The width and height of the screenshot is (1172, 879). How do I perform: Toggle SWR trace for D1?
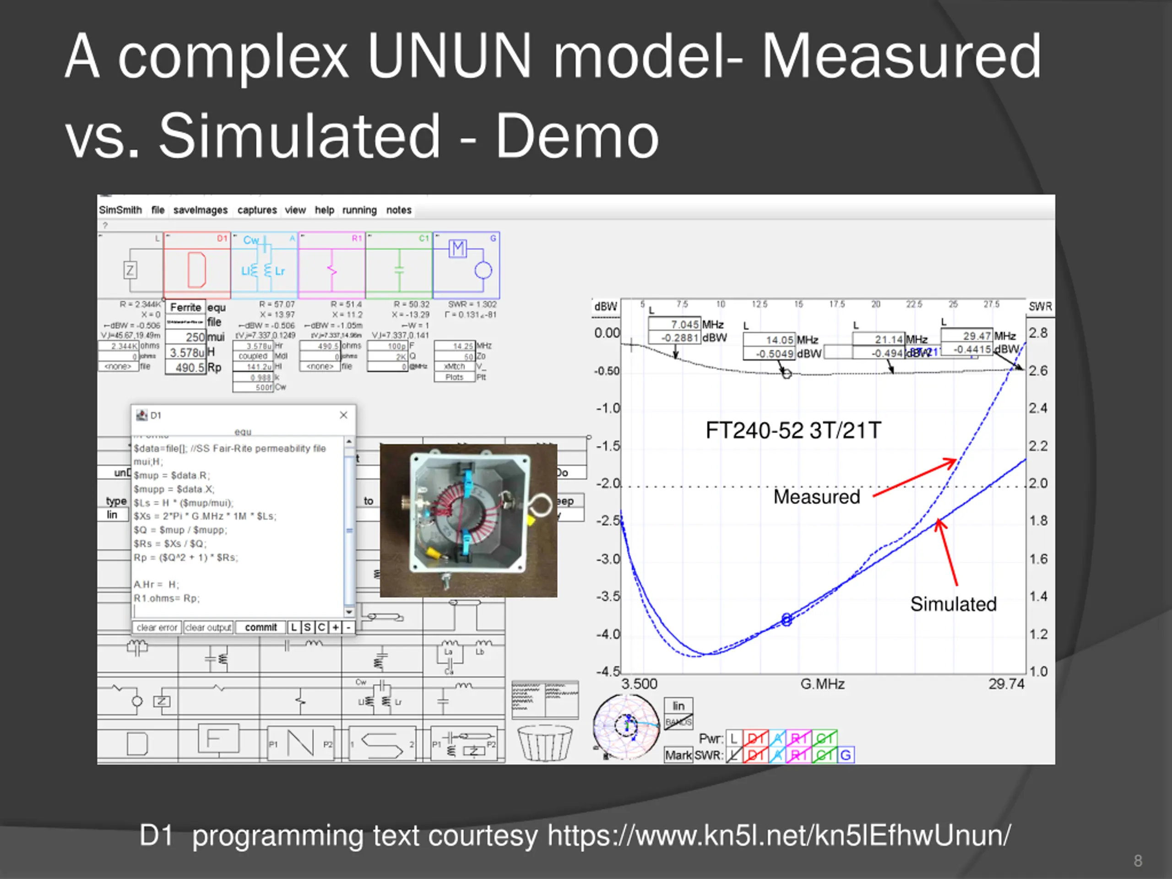click(x=755, y=755)
